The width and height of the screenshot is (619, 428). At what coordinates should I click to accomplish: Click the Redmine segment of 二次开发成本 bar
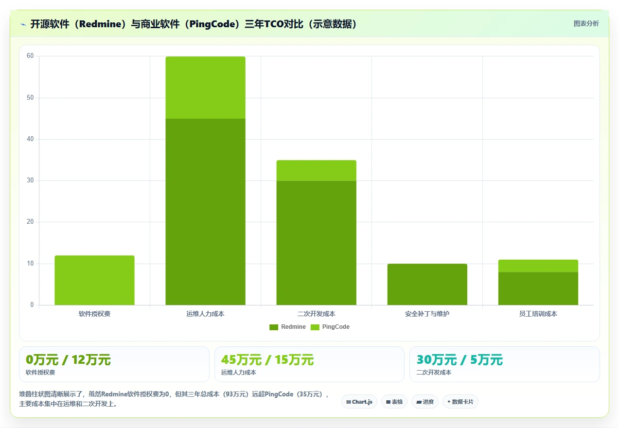click(316, 243)
